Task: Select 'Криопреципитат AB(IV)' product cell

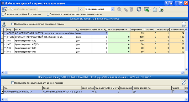Action: (x=45, y=44)
